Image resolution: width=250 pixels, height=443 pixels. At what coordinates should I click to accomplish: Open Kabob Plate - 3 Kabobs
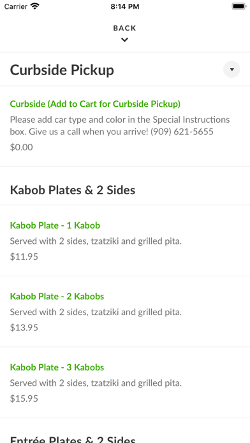(x=57, y=367)
